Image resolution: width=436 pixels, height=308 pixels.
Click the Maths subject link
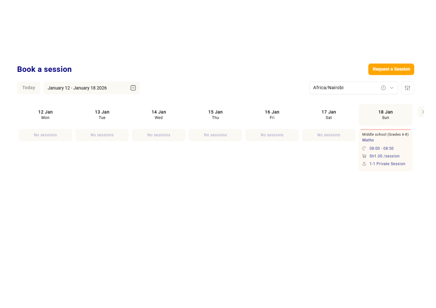368,140
